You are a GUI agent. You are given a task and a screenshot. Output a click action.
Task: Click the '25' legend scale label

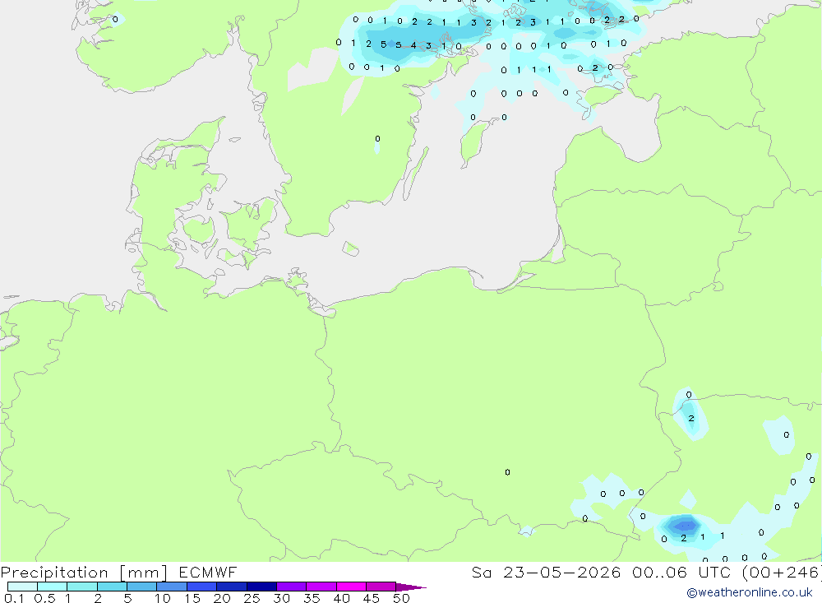252,598
